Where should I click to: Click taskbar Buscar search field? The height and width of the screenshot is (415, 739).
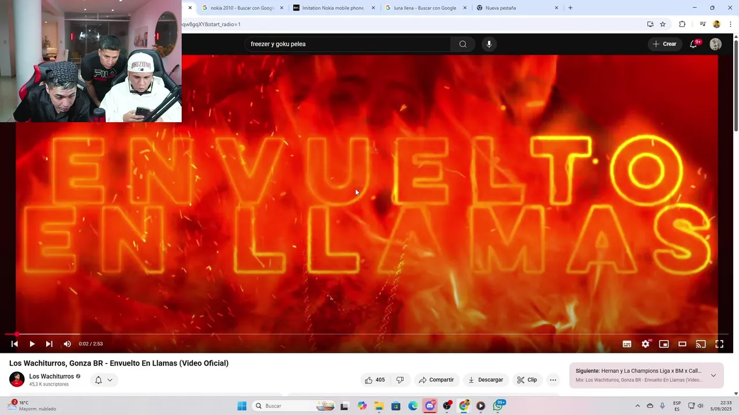[293, 406]
